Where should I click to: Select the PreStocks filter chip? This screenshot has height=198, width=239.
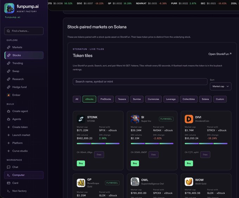point(106,99)
